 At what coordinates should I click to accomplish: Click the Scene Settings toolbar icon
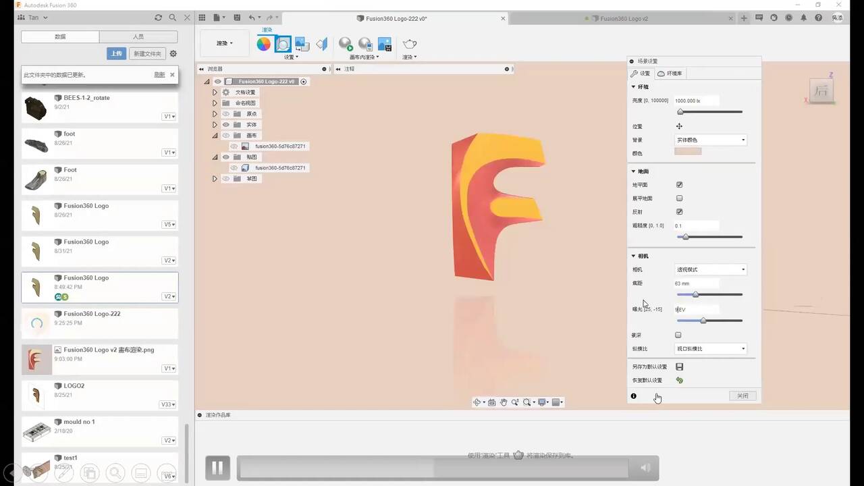click(x=283, y=44)
